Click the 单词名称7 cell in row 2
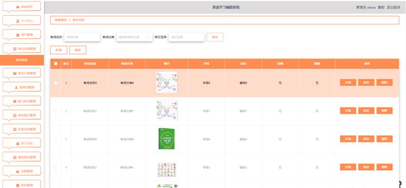 pos(90,111)
